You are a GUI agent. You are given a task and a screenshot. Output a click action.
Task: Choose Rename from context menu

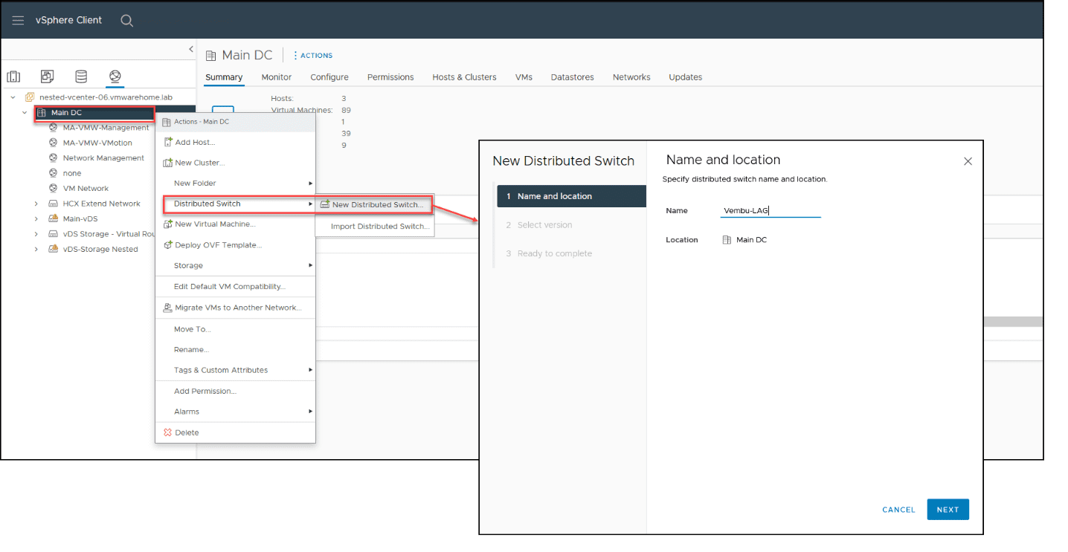click(x=235, y=350)
